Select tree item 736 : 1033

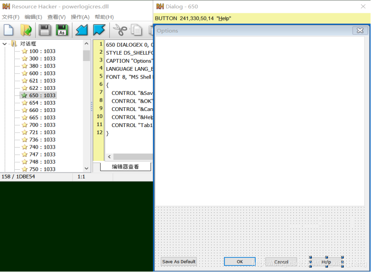(x=42, y=139)
